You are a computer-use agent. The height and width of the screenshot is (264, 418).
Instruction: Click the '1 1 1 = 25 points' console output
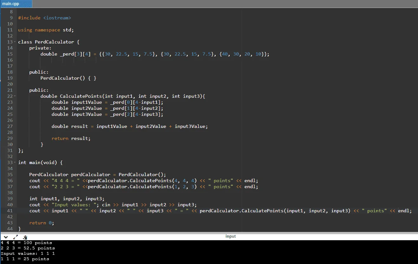click(x=25, y=259)
